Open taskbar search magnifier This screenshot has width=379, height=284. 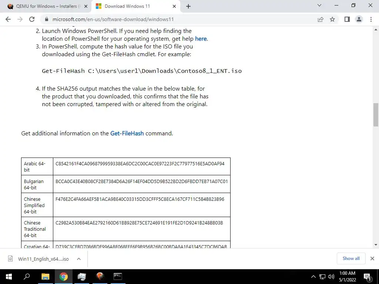[27, 277]
